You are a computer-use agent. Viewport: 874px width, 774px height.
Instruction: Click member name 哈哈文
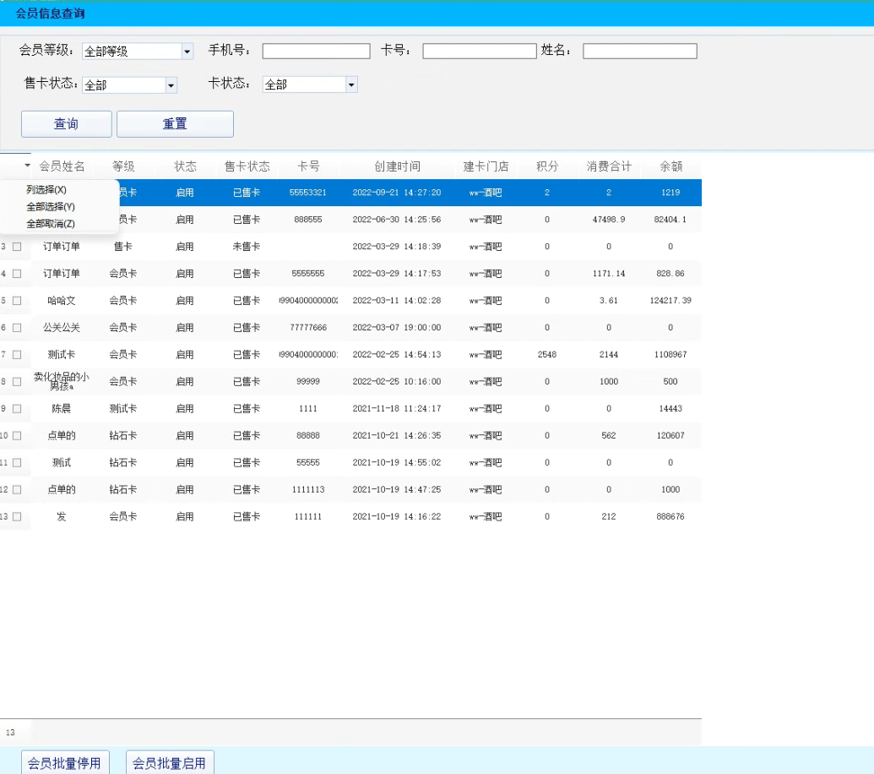click(x=62, y=301)
